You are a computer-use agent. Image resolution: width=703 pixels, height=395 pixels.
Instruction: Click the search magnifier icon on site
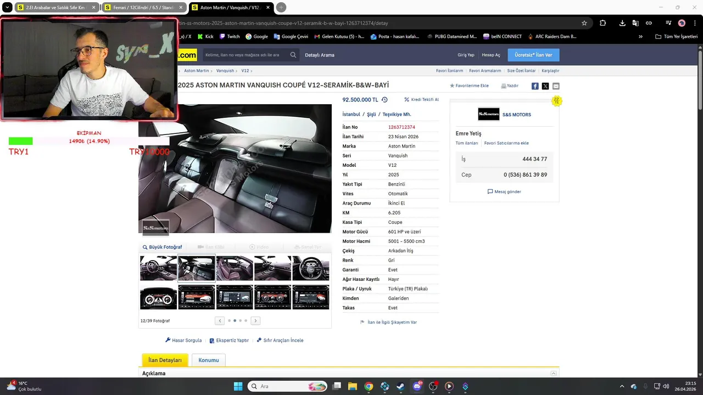coord(293,55)
